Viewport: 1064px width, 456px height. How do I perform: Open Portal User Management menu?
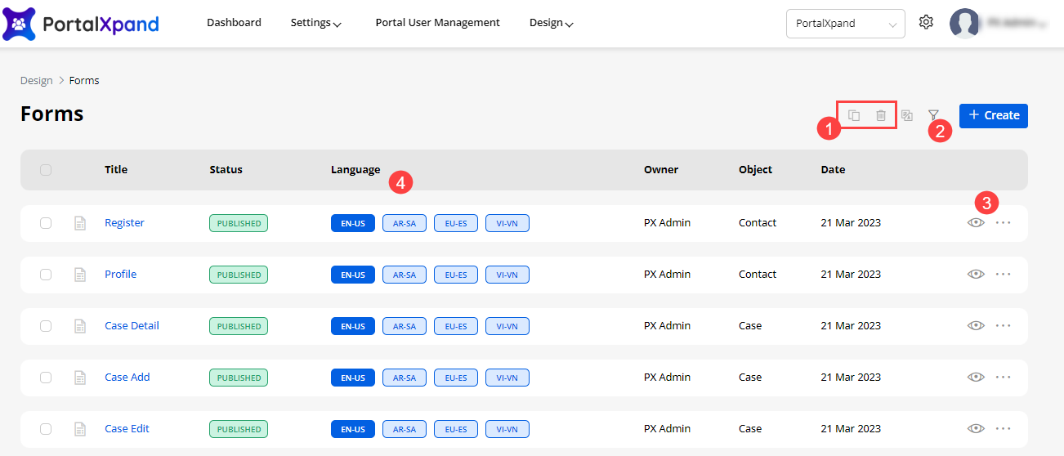pos(437,23)
